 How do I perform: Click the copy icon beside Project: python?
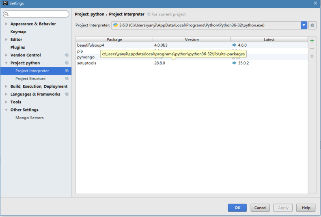tap(67, 63)
